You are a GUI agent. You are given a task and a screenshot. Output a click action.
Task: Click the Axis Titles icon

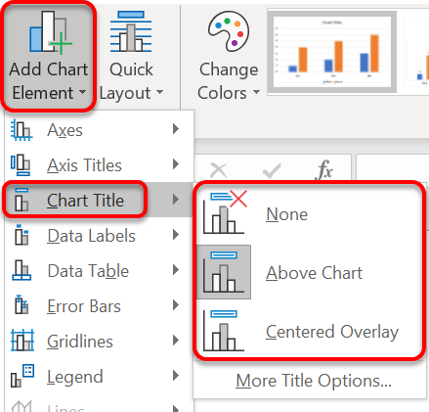tap(21, 165)
